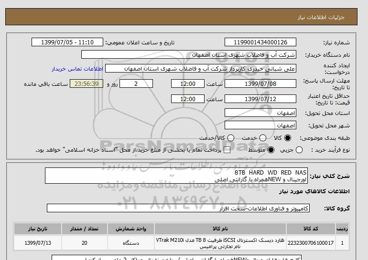Click the buyer organization name field
Screen dimensions: 368x260
click(189, 54)
